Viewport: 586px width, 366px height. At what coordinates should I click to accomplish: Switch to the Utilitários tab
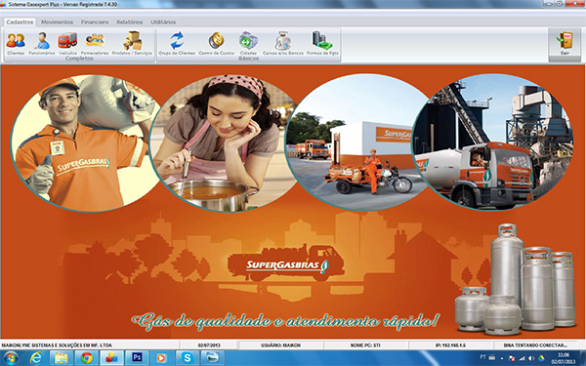163,22
